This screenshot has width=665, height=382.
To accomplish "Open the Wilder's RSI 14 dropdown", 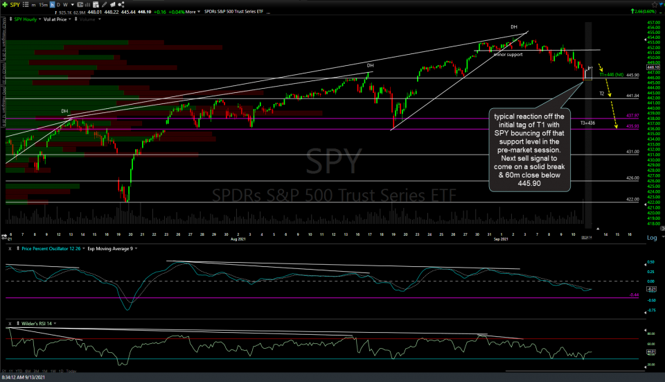I will [x=55, y=324].
